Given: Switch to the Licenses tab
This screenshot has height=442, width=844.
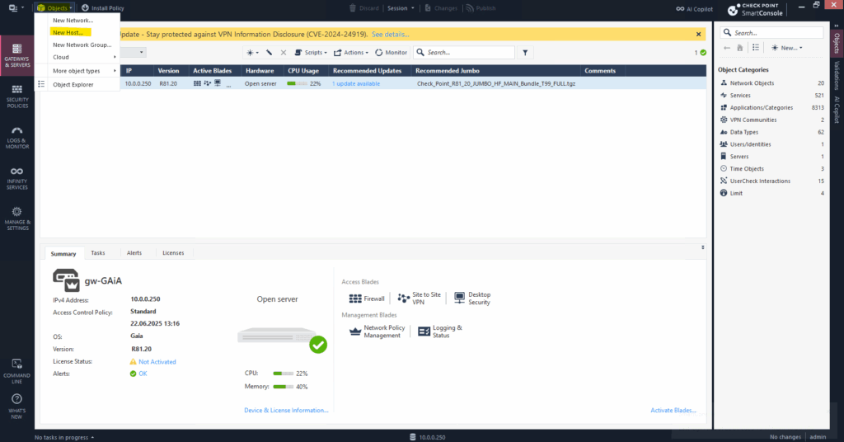Looking at the screenshot, I should tap(173, 252).
